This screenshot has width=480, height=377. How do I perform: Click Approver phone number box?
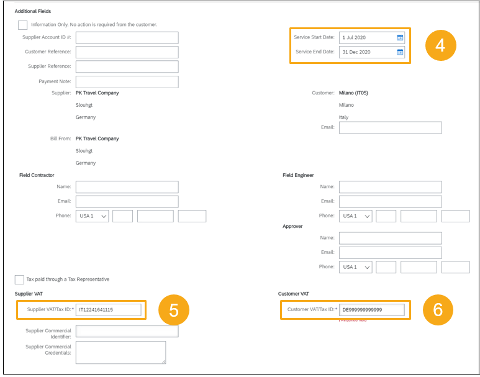point(419,267)
